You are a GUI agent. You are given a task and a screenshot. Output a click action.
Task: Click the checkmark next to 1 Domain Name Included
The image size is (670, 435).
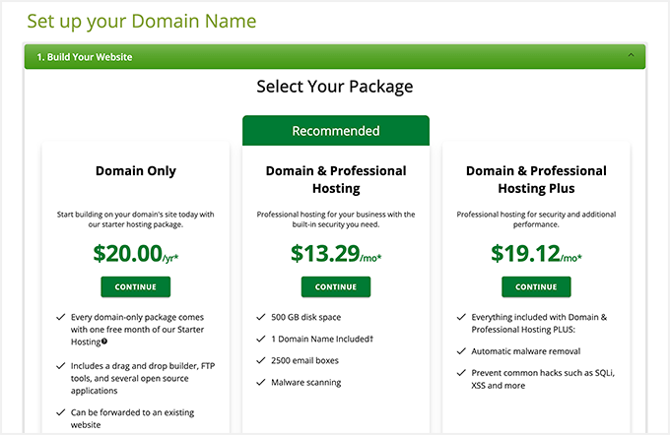tap(260, 338)
